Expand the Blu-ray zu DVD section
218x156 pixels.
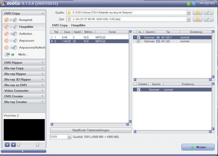(43, 85)
